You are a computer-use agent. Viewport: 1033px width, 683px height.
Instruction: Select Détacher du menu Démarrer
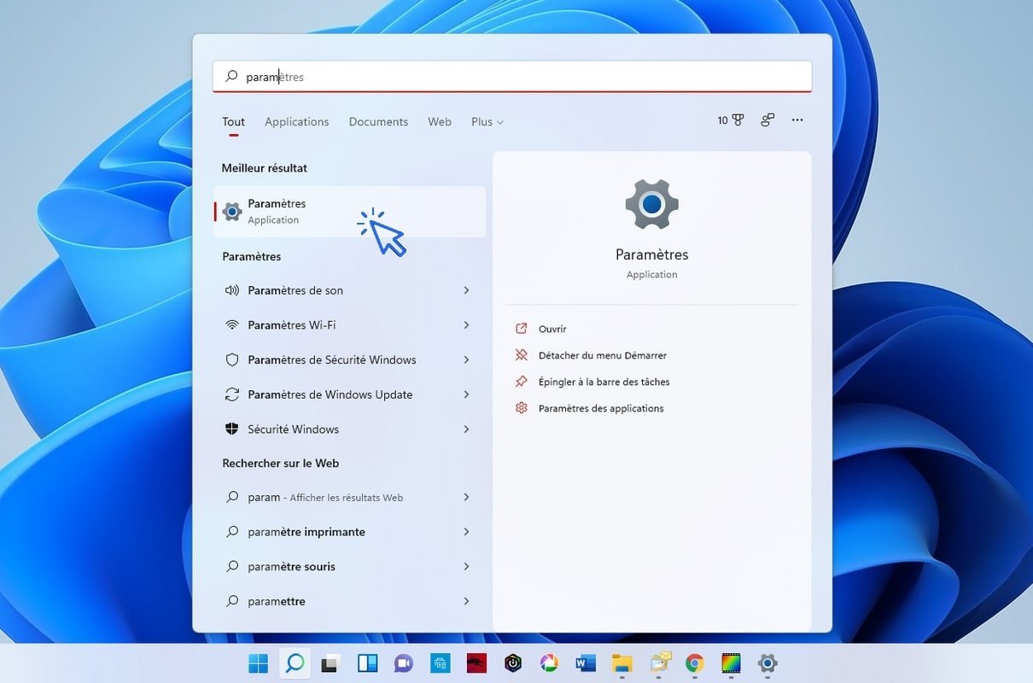click(x=602, y=355)
